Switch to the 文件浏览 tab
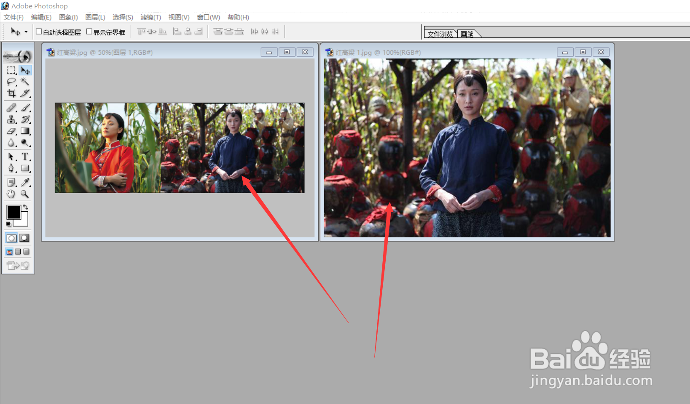Viewport: 690px width, 404px height. pos(440,34)
